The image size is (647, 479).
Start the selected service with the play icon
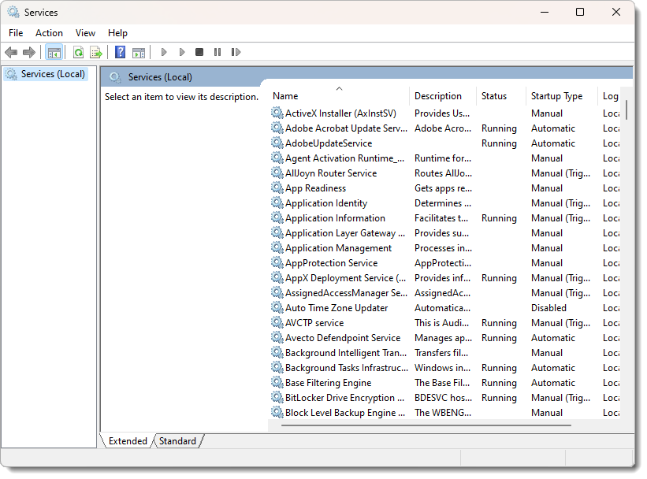pos(163,52)
